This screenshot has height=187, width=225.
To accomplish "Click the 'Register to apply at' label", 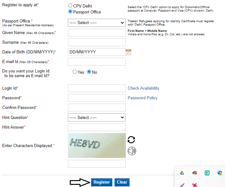I will click(20, 5).
